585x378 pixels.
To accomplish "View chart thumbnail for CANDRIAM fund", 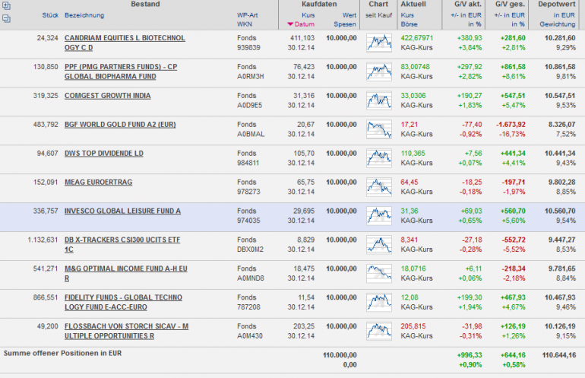I will (379, 43).
